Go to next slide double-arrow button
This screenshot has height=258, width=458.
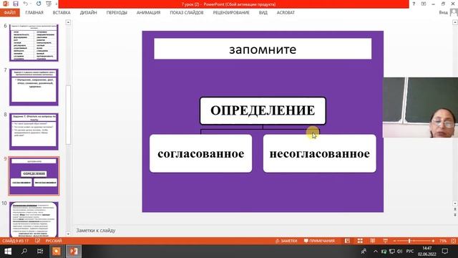(455, 215)
